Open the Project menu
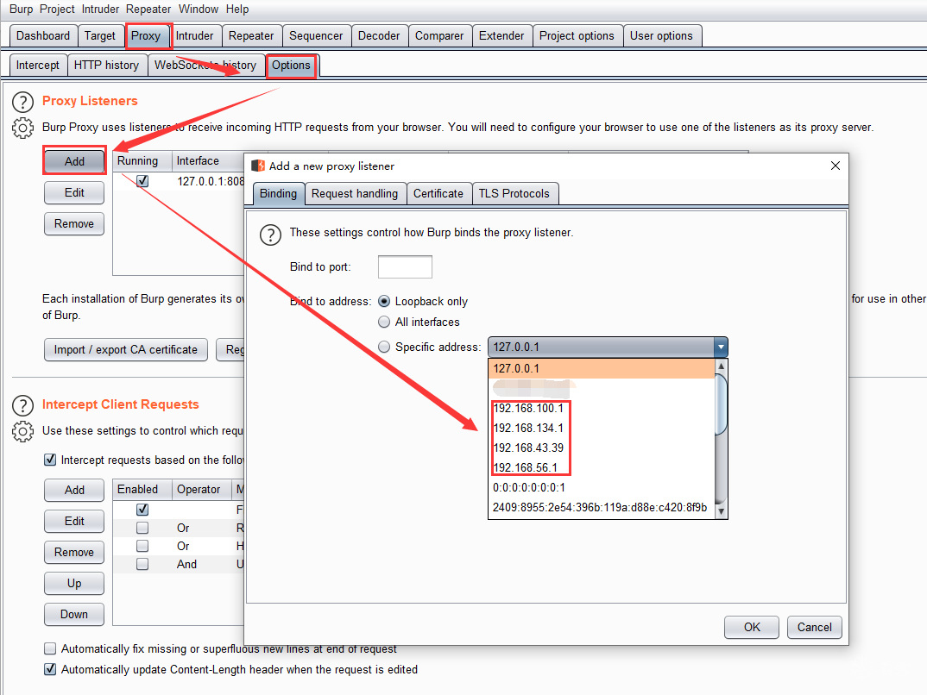Screen dimensions: 927x695 tap(57, 9)
